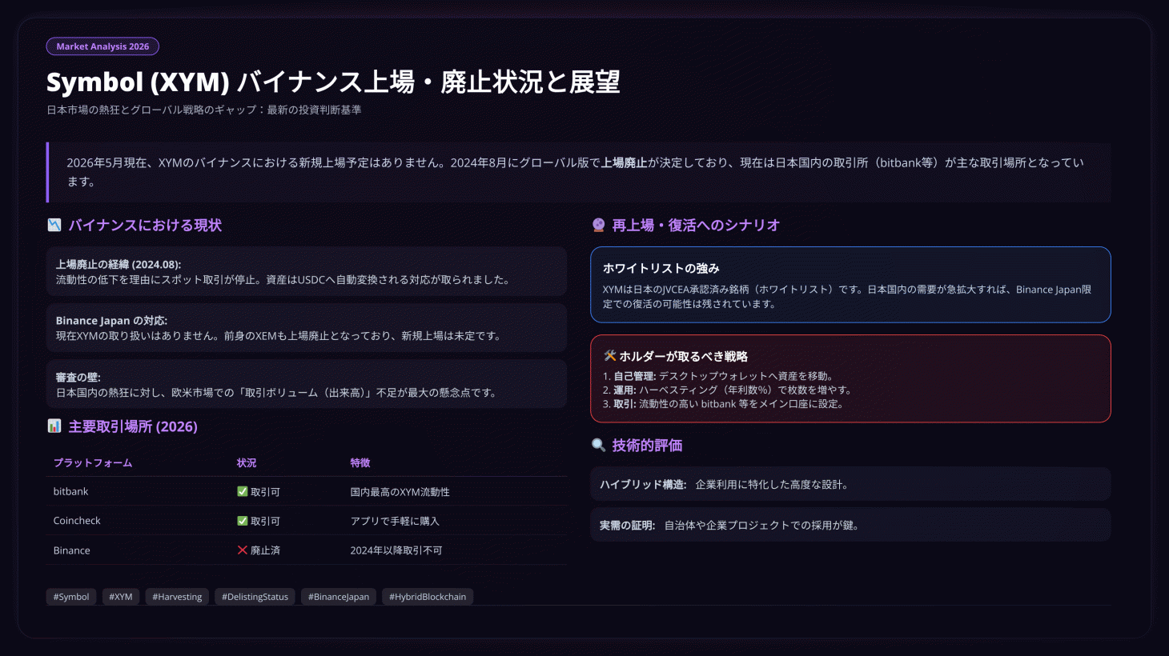Open the ハイブリッド構造 row
1169x656 pixels.
[x=850, y=484]
